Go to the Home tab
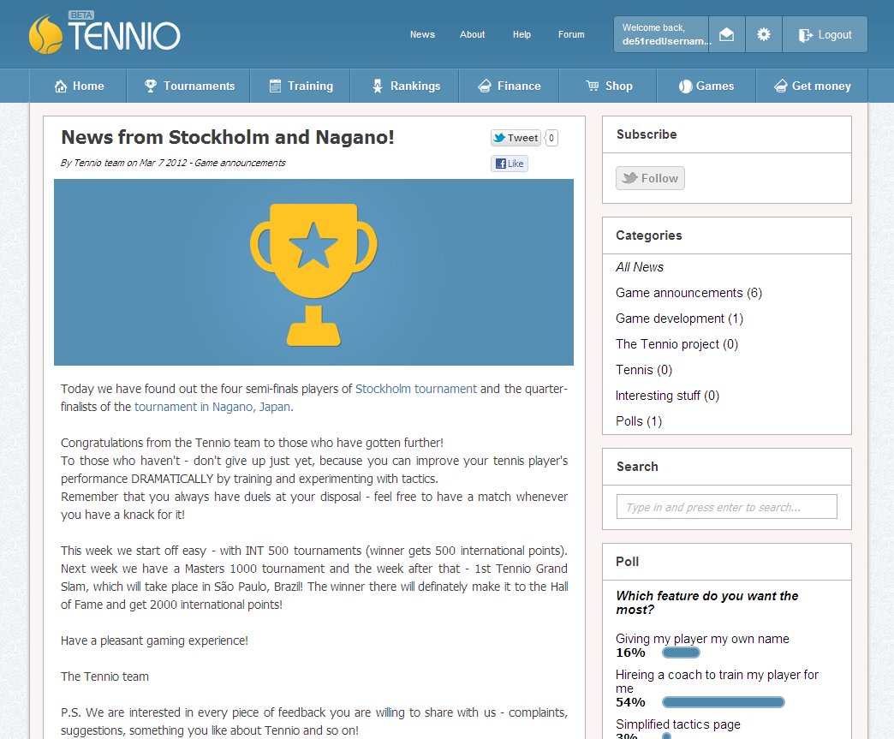The image size is (894, 739). (x=79, y=86)
